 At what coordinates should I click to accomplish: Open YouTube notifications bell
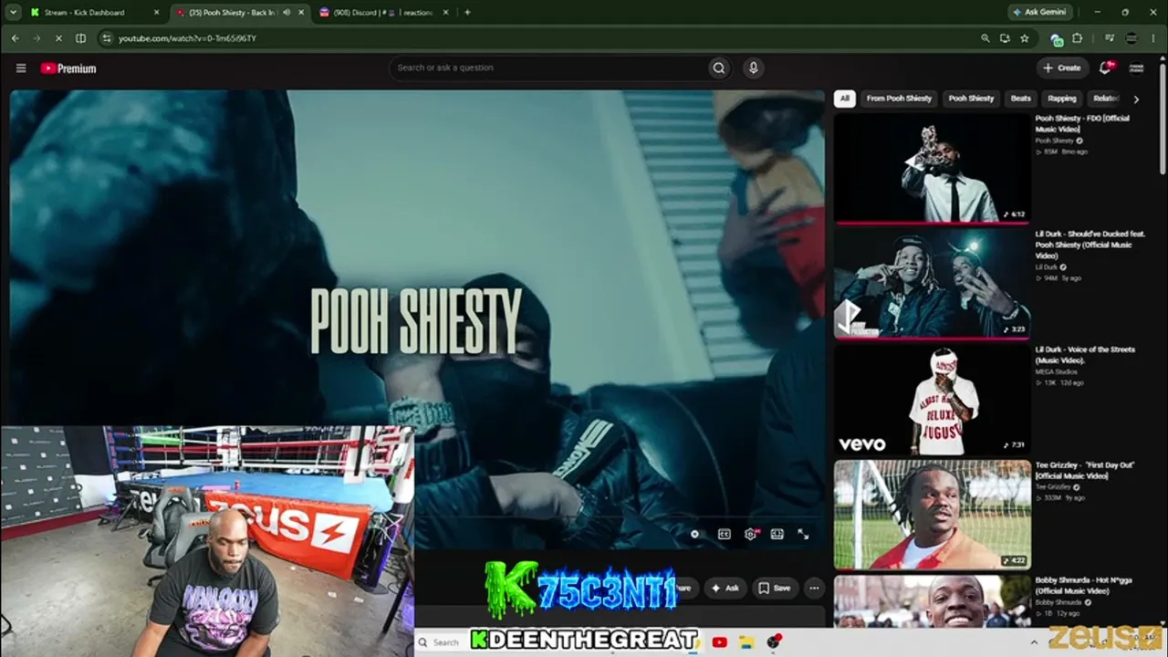(x=1106, y=68)
